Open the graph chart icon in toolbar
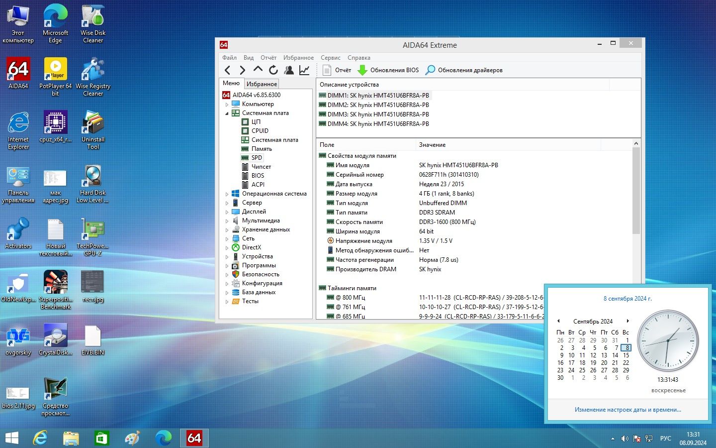The height and width of the screenshot is (448, 716). pos(304,70)
